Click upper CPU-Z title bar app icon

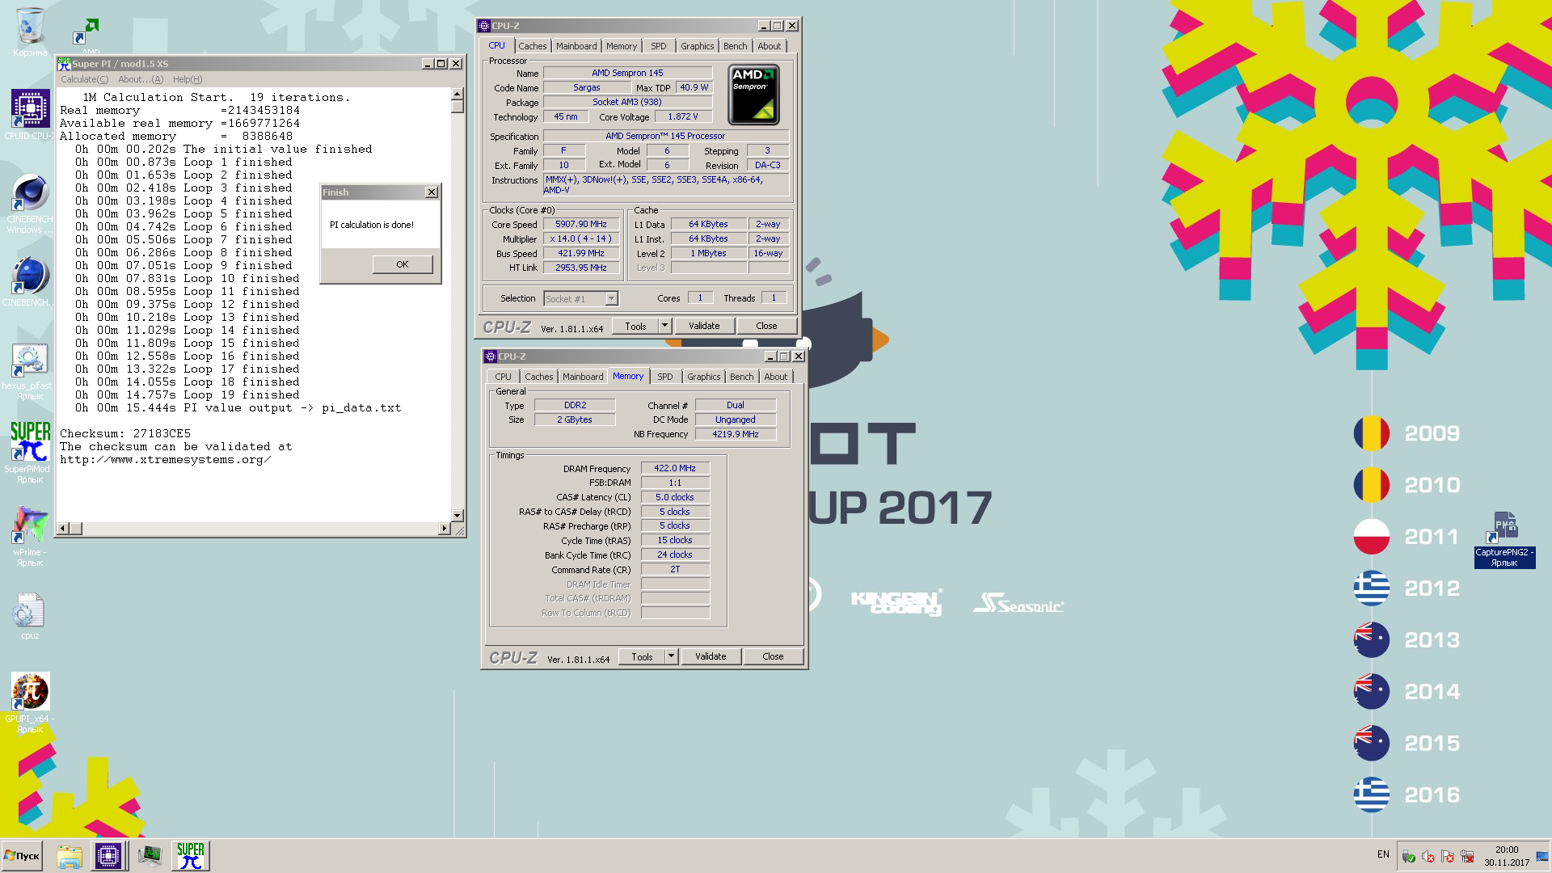coord(484,26)
